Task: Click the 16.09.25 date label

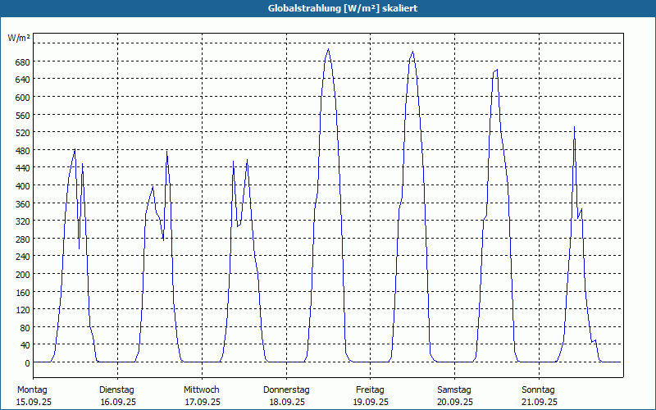Action: (x=118, y=402)
